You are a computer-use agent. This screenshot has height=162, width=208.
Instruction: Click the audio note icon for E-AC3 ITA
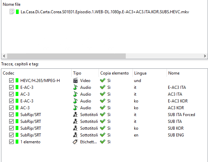pos(75,87)
